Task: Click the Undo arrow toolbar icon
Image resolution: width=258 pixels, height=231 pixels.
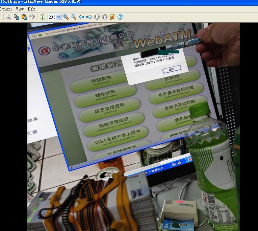Action: pos(32,17)
